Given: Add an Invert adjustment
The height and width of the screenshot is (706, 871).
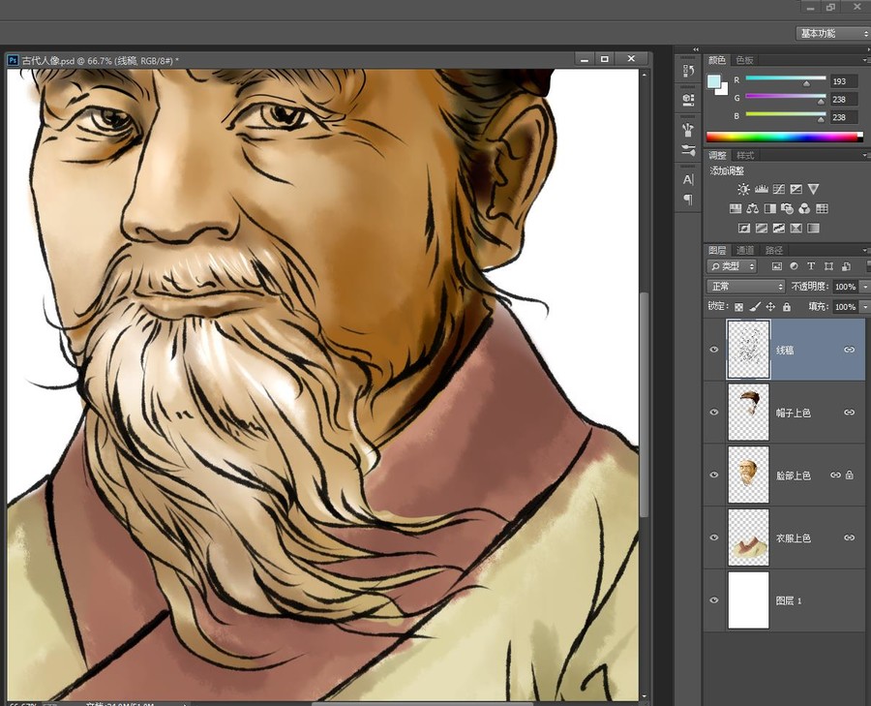Looking at the screenshot, I should click(744, 228).
